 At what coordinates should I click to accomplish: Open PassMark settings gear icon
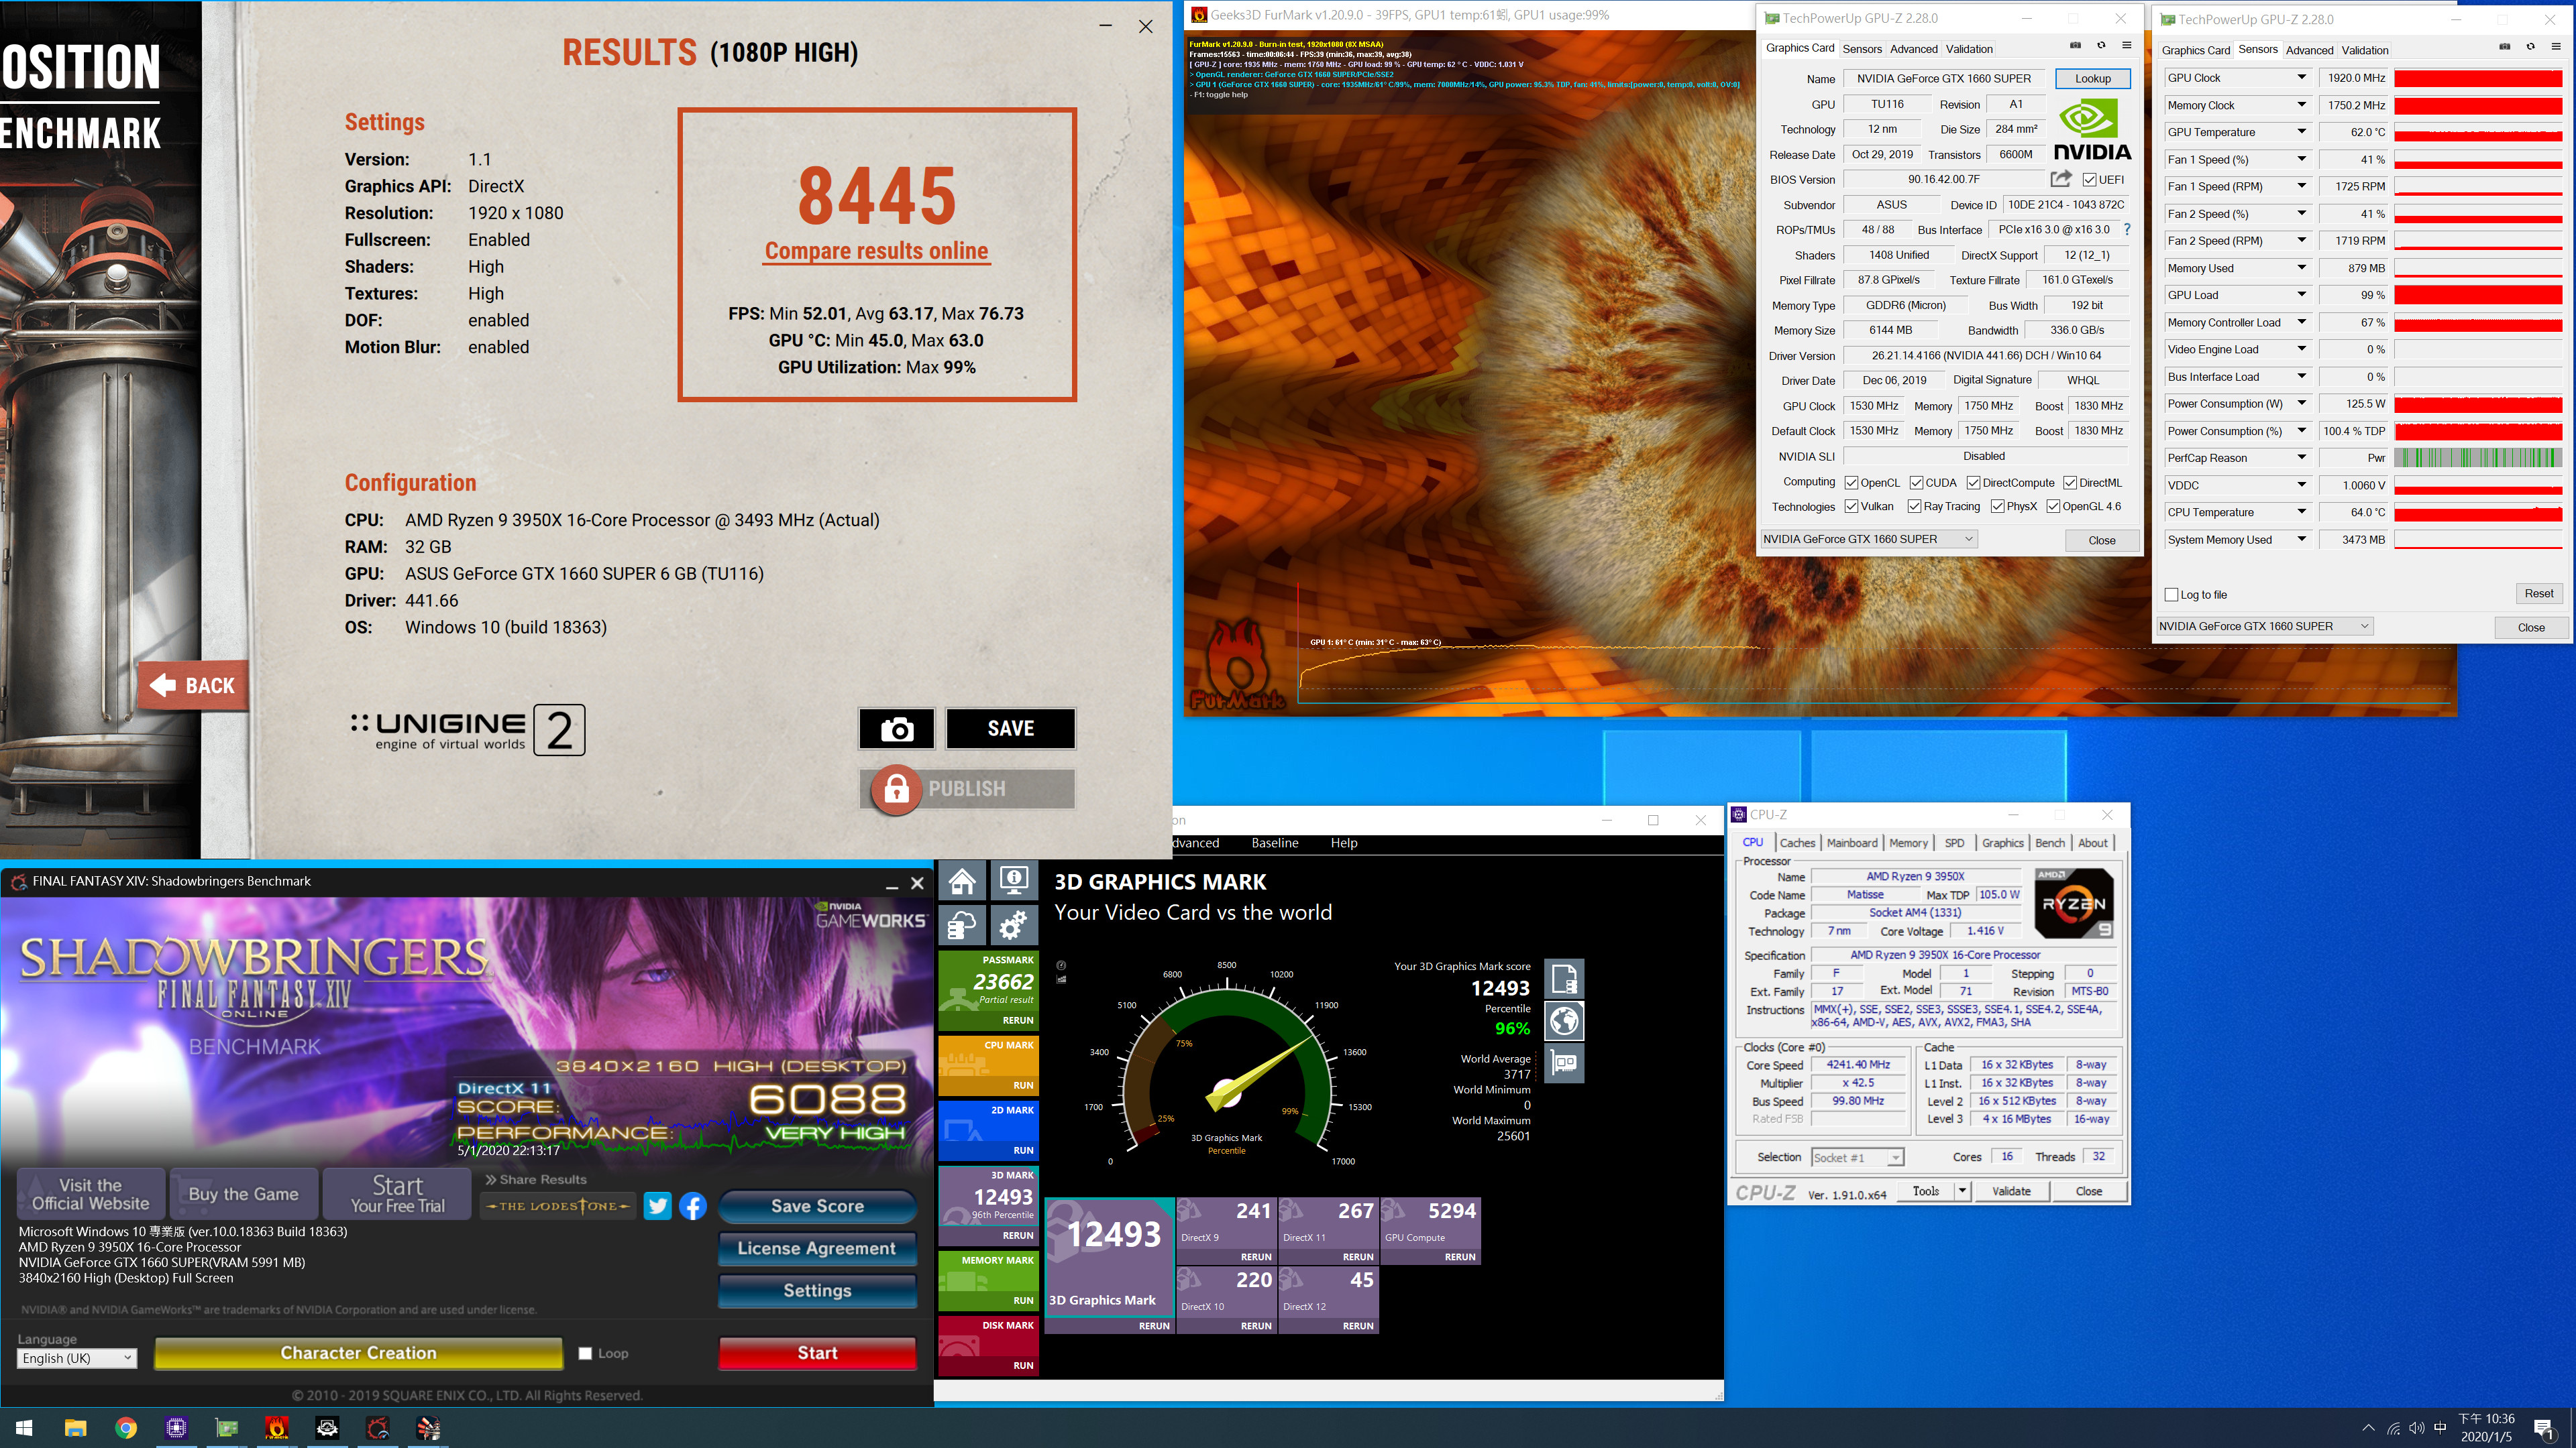click(x=1014, y=925)
